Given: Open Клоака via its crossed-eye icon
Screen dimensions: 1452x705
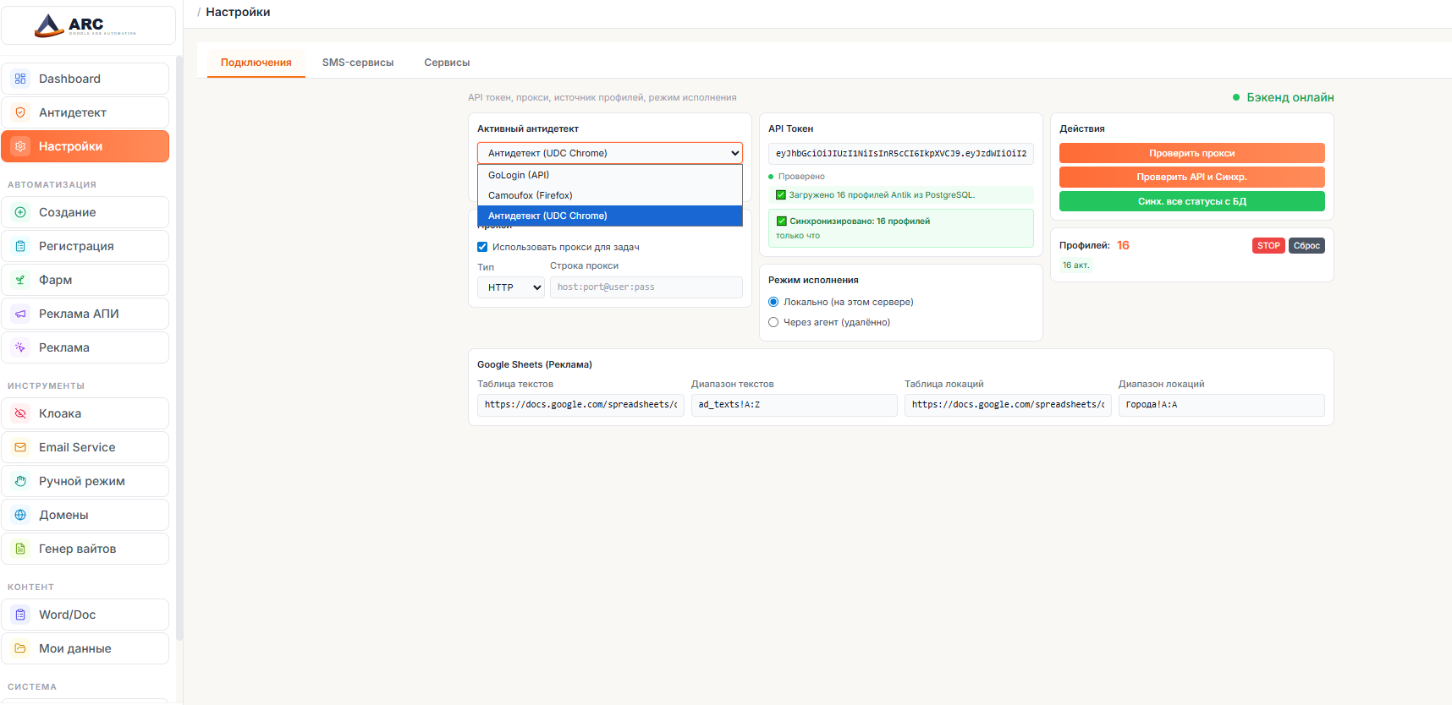Looking at the screenshot, I should coord(20,413).
